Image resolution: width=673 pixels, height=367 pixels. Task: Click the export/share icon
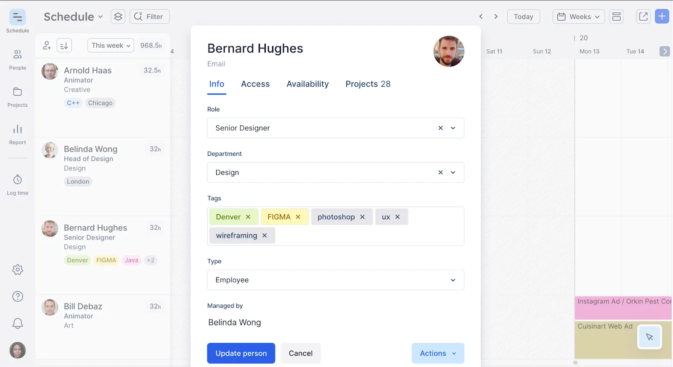(x=643, y=16)
